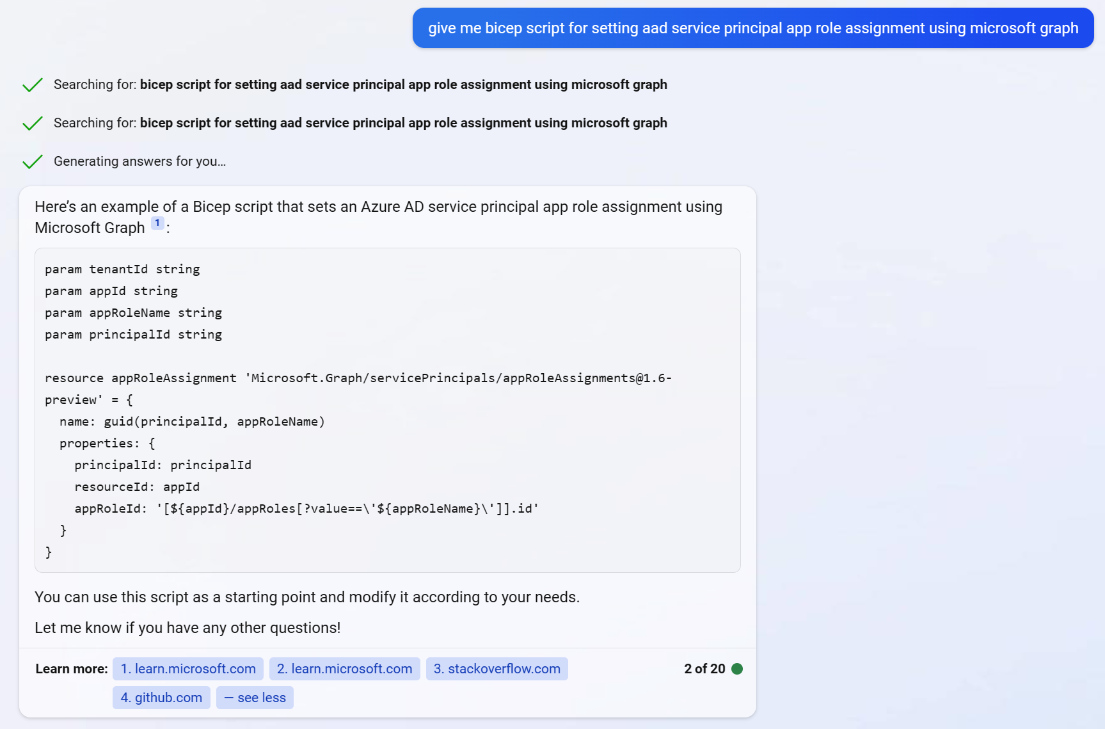Collapse sources with the 'see less' control

point(255,698)
